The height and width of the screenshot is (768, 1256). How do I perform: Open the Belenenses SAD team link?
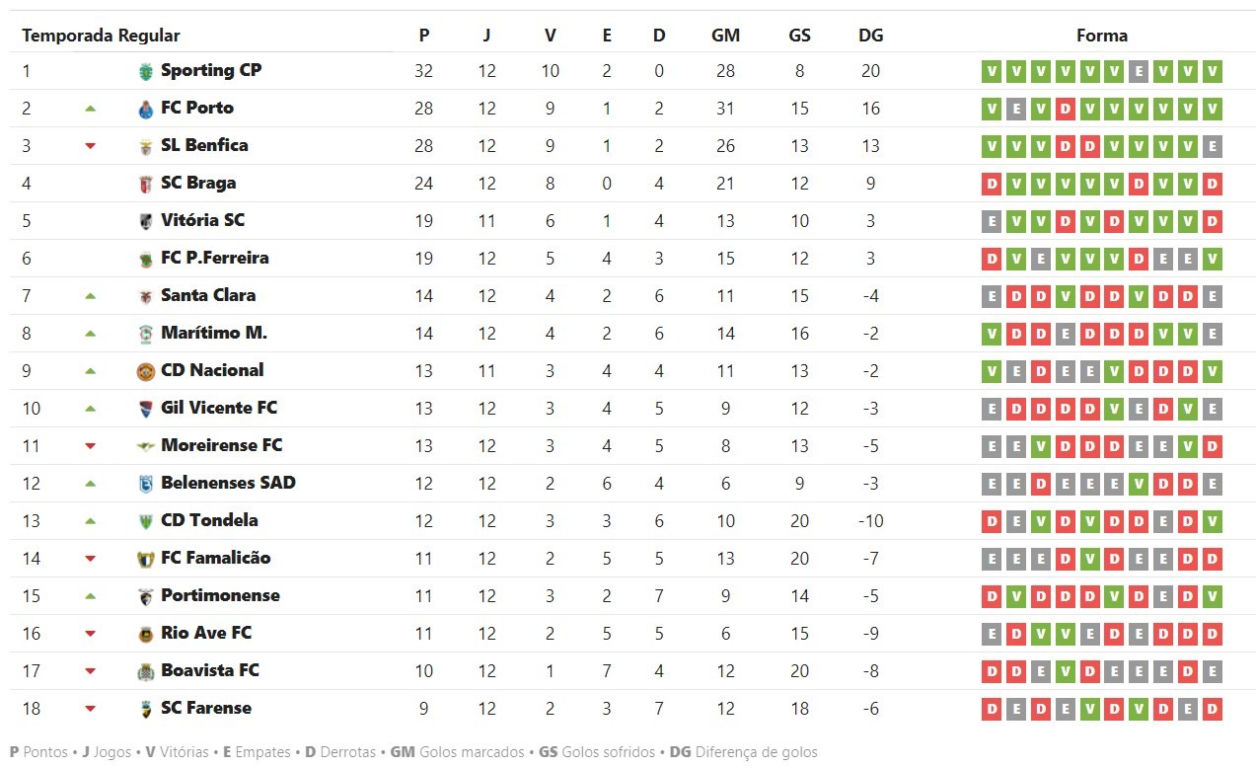click(228, 483)
